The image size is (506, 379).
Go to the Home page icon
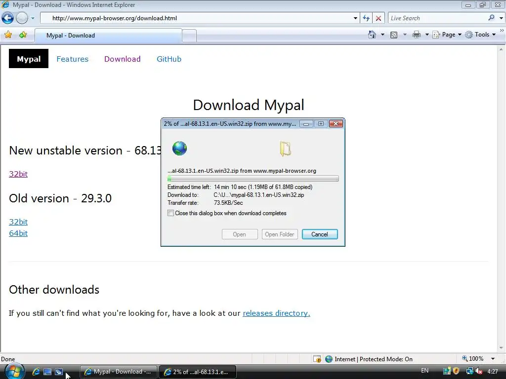pos(372,35)
